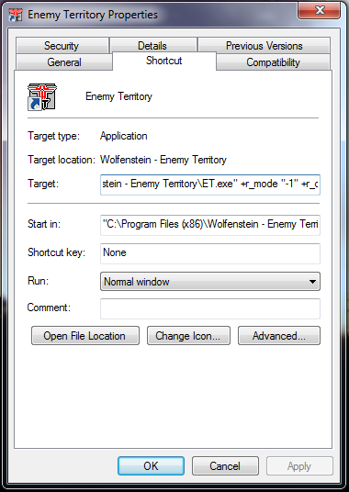Expand the Run dropdown
Viewport: 349px width, 492px height.
point(210,281)
